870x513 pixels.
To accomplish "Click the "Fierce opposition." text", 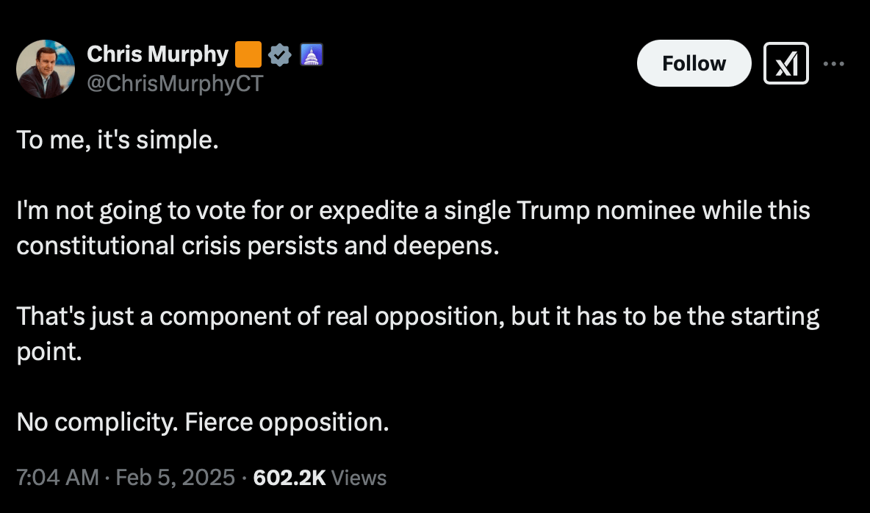I will 287,422.
